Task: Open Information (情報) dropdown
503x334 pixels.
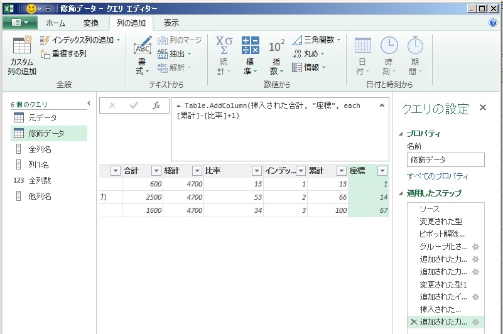Action: point(323,67)
